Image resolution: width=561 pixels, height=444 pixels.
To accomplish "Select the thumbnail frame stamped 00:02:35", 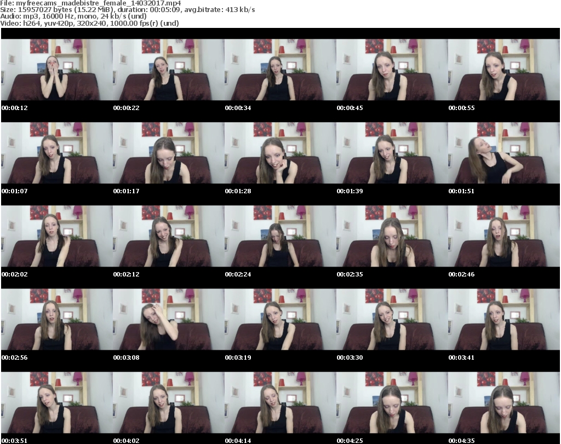I will [392, 237].
